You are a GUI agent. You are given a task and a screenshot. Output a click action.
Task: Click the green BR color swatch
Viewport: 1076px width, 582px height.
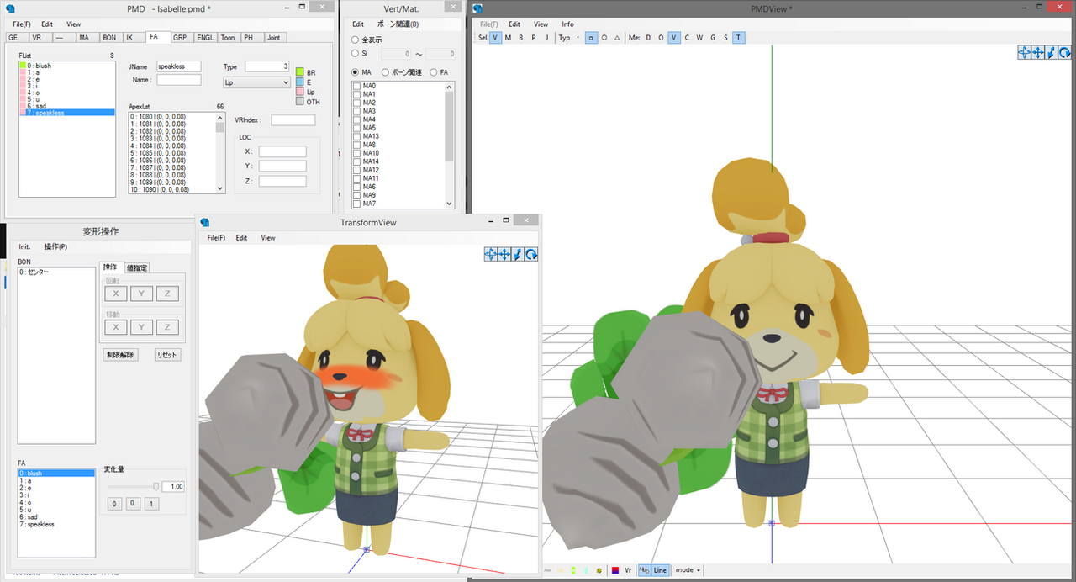(x=301, y=73)
